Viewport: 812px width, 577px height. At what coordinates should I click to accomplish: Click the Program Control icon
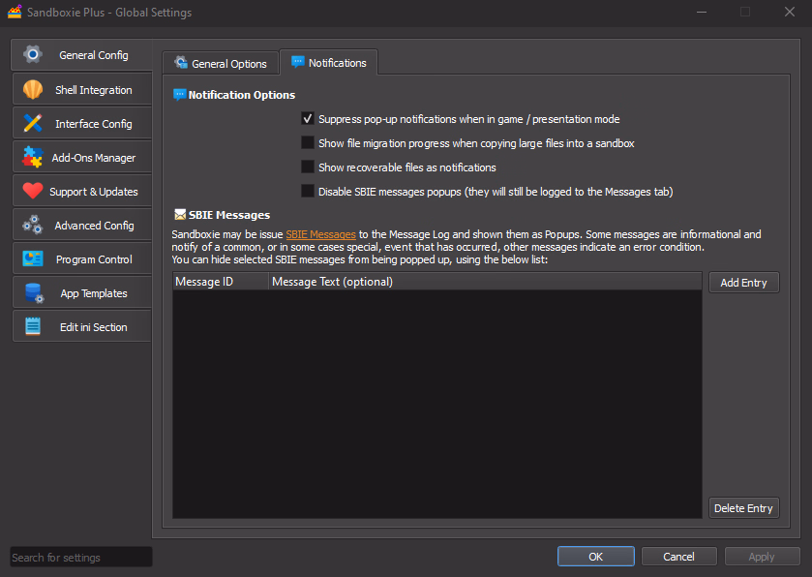click(x=33, y=259)
